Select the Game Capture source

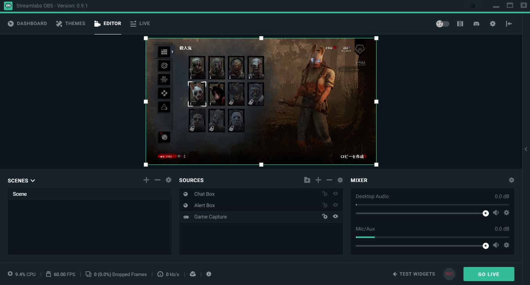coord(261,217)
